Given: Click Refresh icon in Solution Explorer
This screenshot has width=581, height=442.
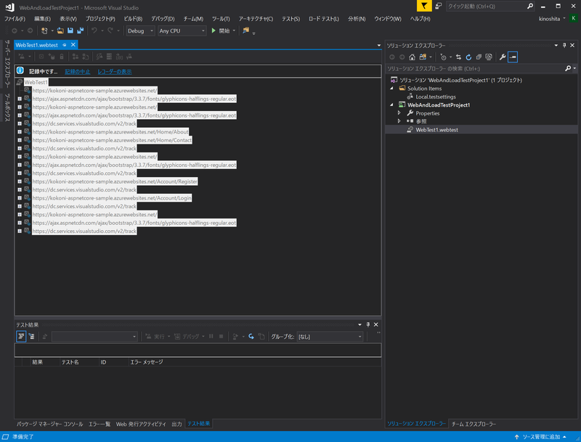Looking at the screenshot, I should coord(468,57).
